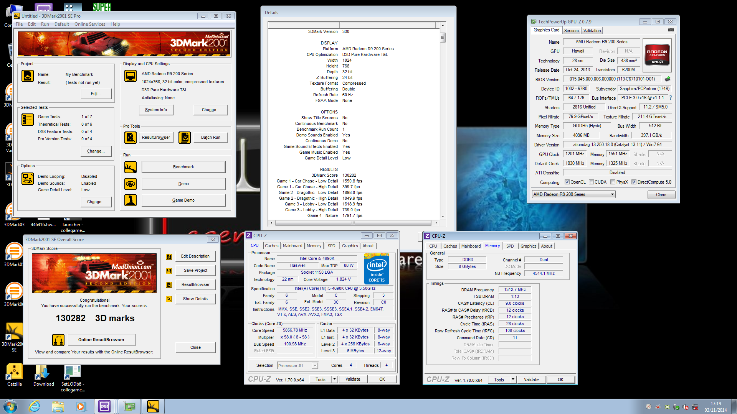Click the Save Project floppy icon
Viewport: 737px width, 414px height.
point(169,271)
